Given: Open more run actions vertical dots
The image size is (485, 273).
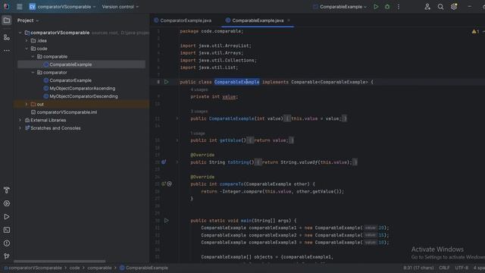Looking at the screenshot, I should click(x=399, y=7).
